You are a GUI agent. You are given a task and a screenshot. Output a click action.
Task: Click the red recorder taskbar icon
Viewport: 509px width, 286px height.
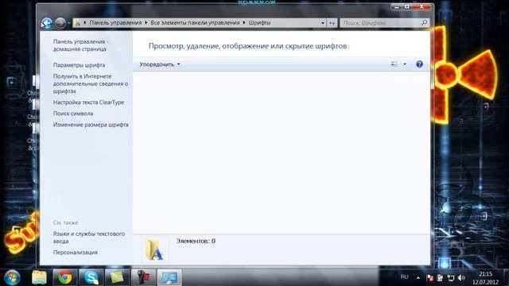click(x=143, y=277)
